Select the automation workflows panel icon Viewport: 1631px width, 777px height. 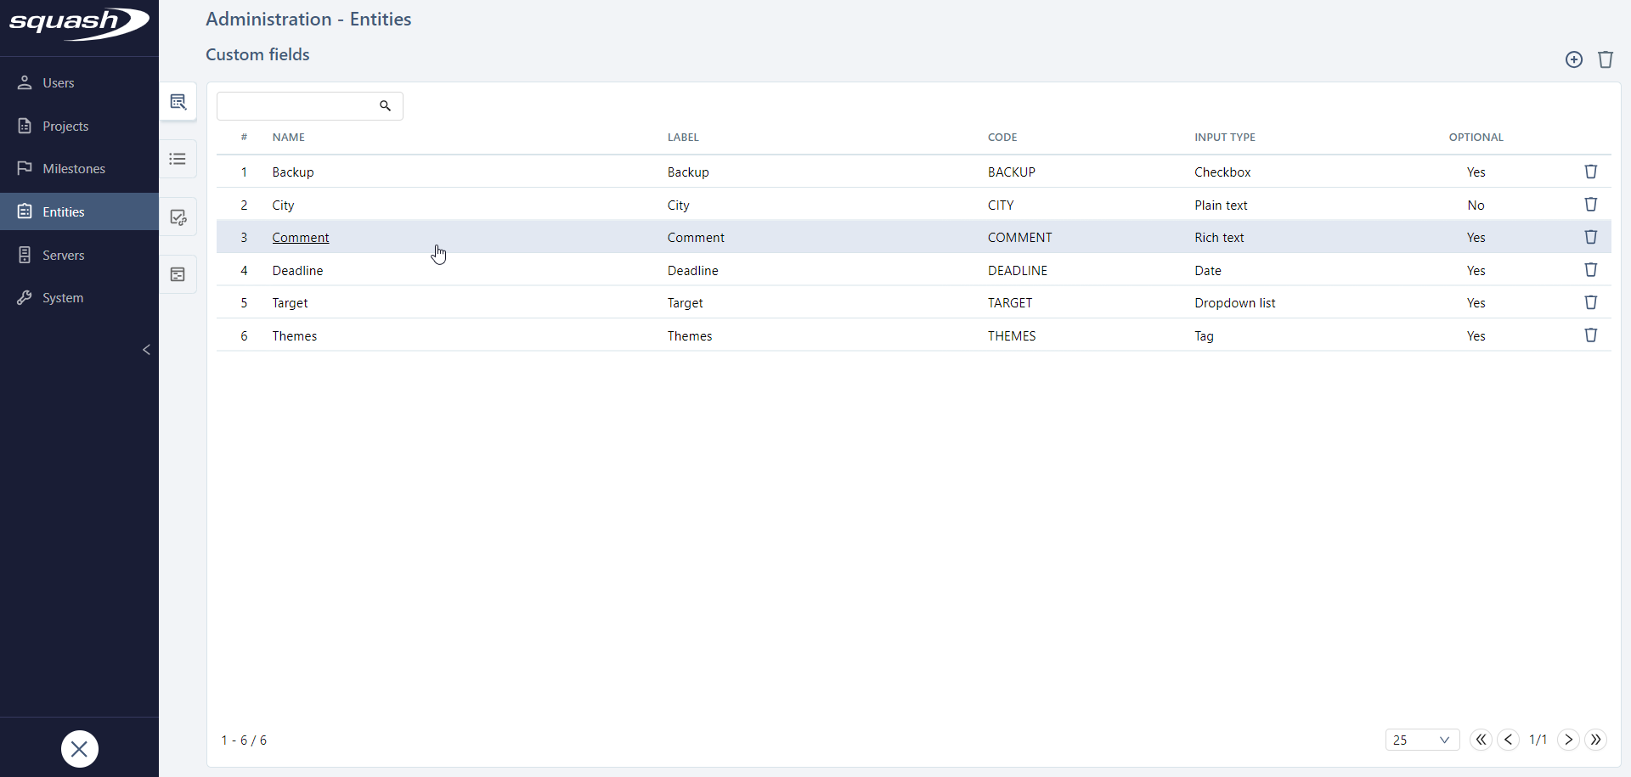[178, 217]
